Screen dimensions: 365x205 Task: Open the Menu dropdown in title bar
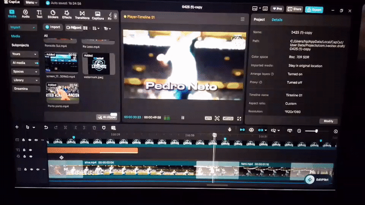tap(31, 3)
